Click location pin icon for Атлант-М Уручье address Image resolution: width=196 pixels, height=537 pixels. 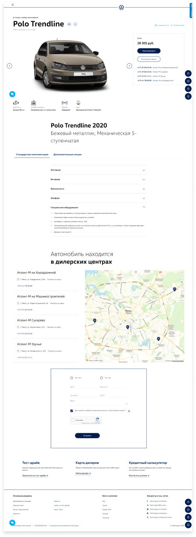coord(18,351)
